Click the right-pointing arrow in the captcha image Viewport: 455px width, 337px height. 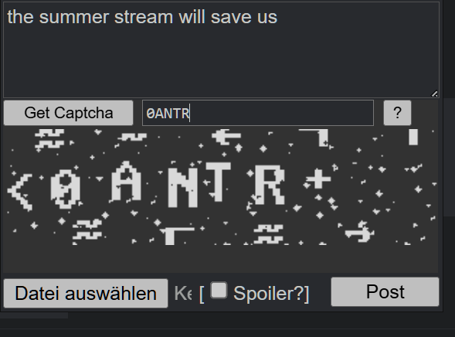tap(359, 232)
